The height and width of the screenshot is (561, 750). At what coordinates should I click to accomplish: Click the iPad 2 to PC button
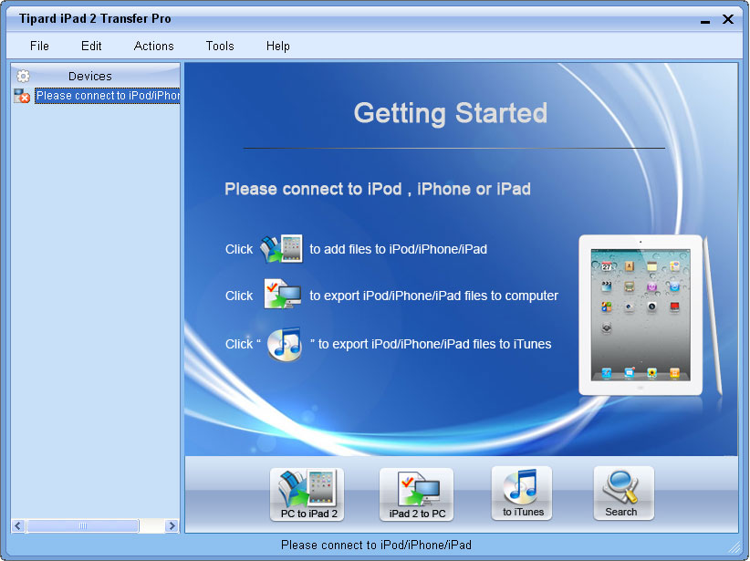[x=416, y=494]
